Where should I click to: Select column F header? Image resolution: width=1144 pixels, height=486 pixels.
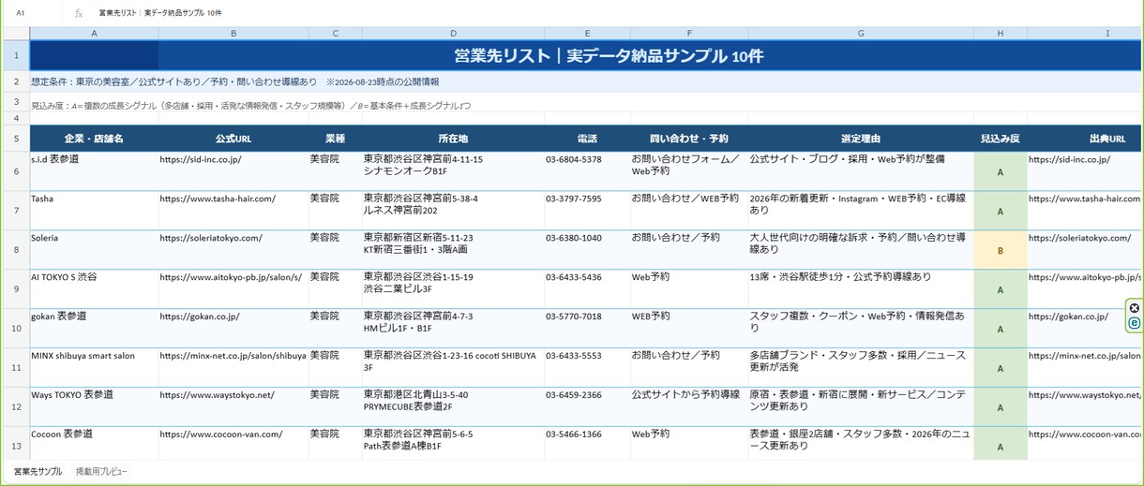pos(689,34)
